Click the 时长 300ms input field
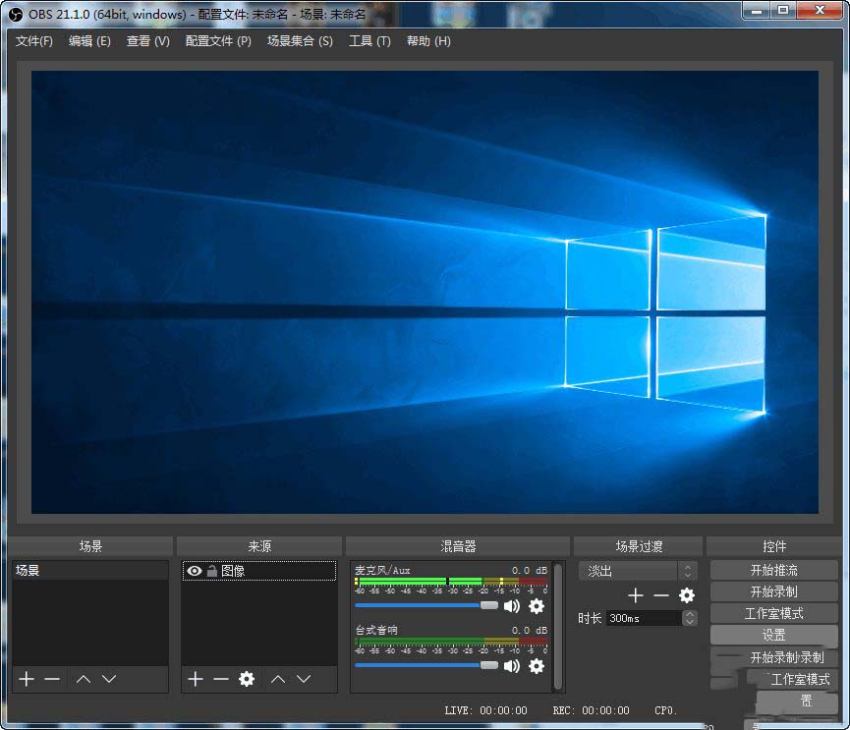The height and width of the screenshot is (730, 850). point(644,618)
